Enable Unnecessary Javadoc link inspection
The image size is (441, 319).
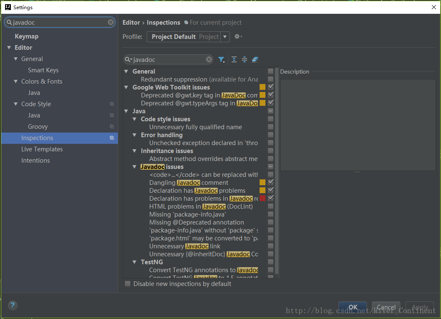(270, 246)
